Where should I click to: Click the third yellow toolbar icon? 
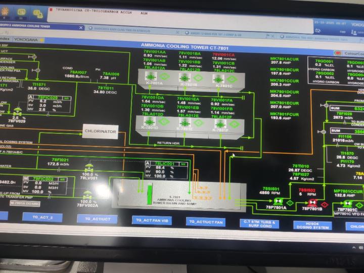37,14
